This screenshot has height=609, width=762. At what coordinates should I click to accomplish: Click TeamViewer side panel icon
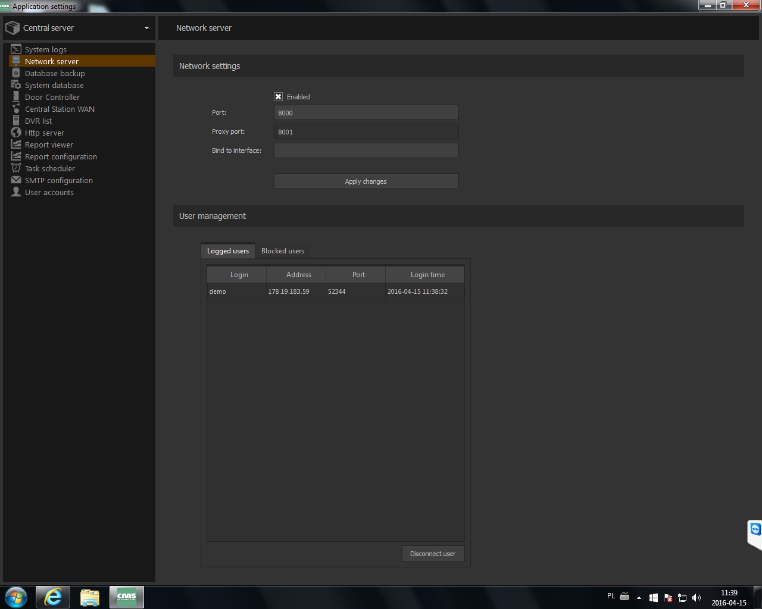[x=755, y=529]
